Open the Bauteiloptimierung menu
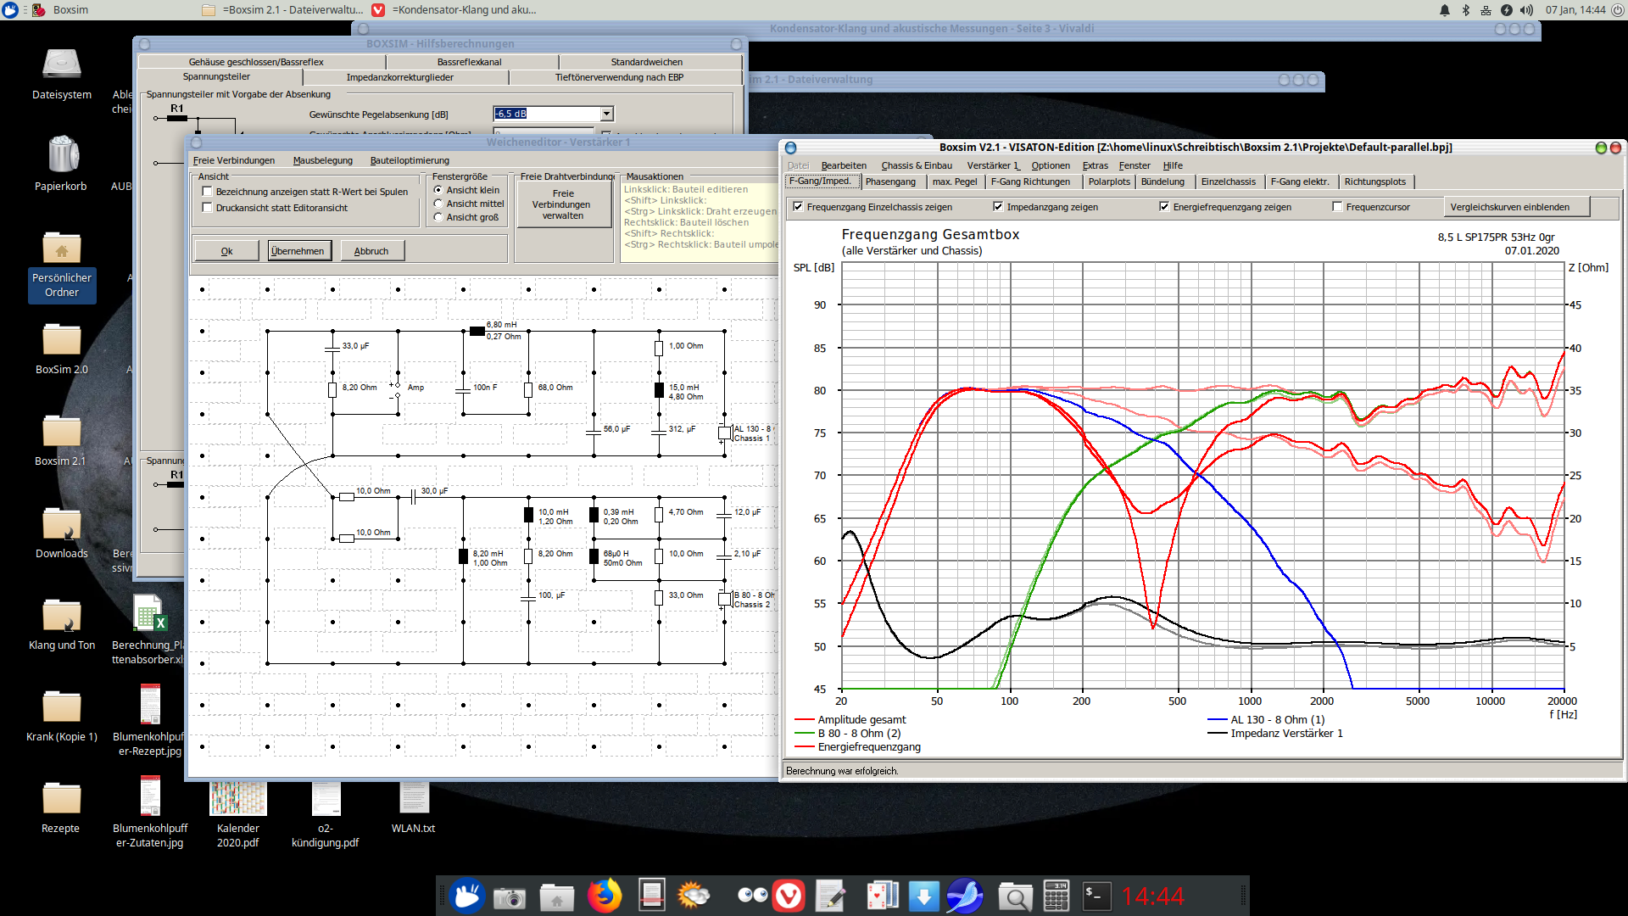The width and height of the screenshot is (1628, 916). (410, 160)
